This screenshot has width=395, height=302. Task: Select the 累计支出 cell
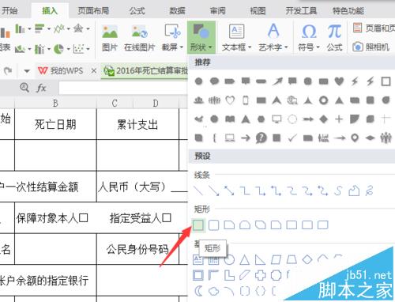137,124
